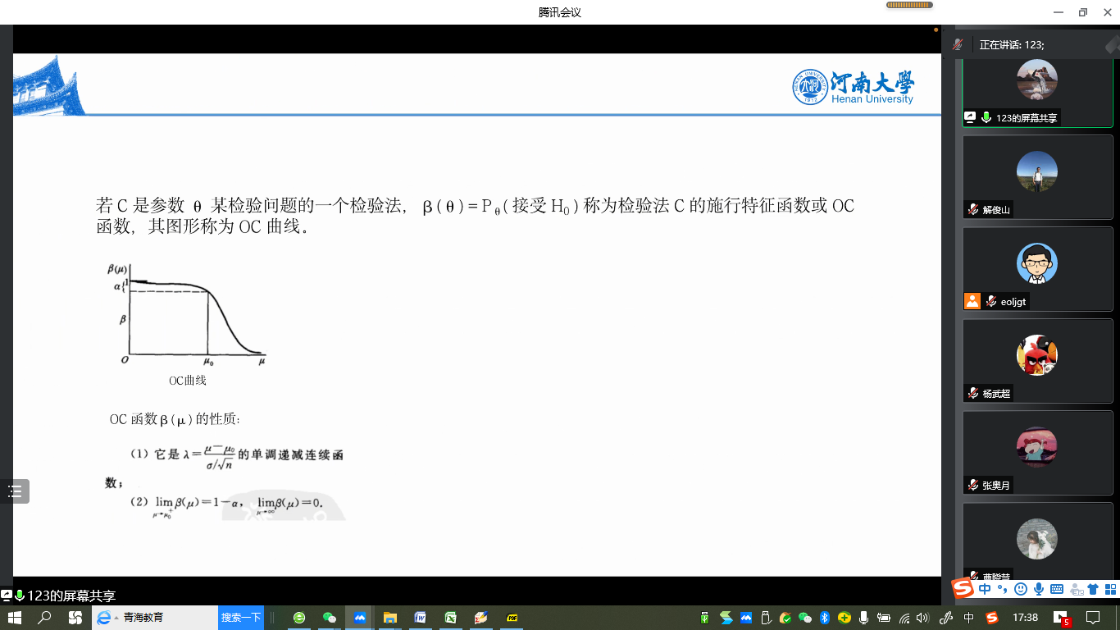Toggle Sogou punctuation mode in IME bar

click(x=1003, y=589)
